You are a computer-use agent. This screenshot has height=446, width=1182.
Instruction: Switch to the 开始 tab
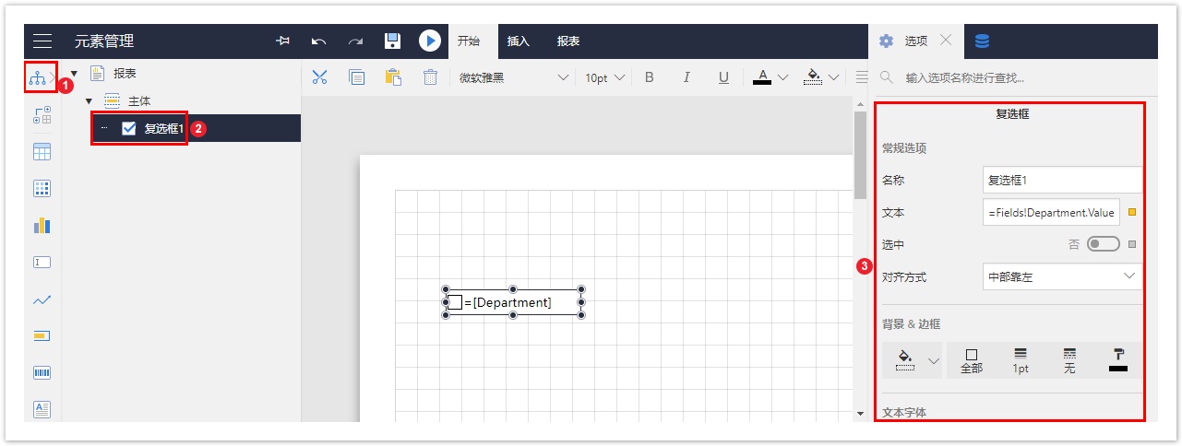(469, 41)
